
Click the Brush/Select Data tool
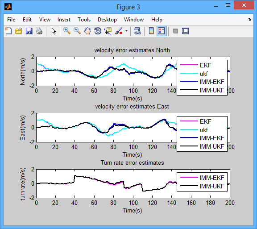[x=119, y=31]
